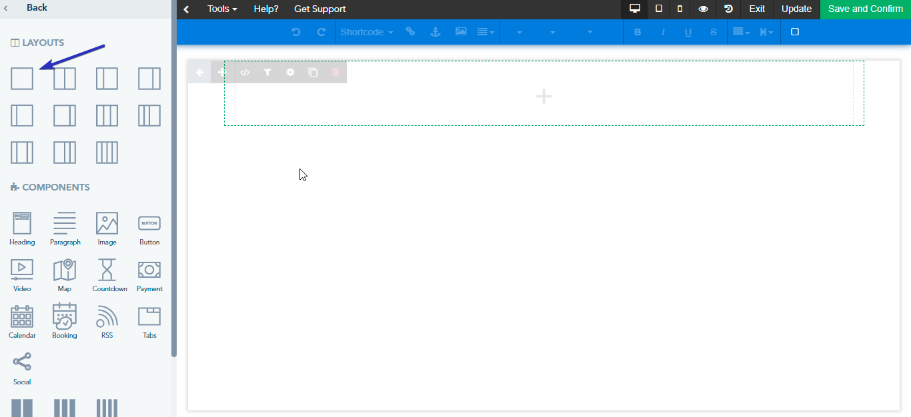
Task: Delete the selected block with trash icon
Action: (335, 73)
